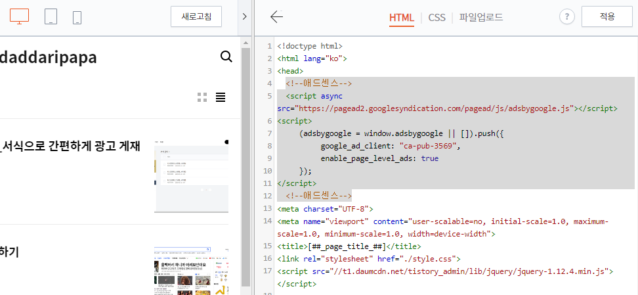Image resolution: width=638 pixels, height=295 pixels.
Task: Select grid view layout icon
Action: coord(202,97)
